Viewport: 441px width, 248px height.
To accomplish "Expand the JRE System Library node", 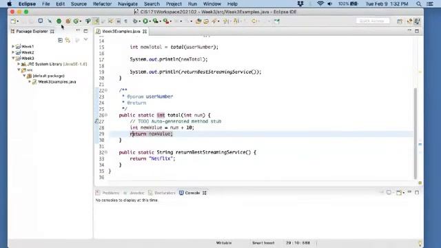I will click(x=19, y=64).
